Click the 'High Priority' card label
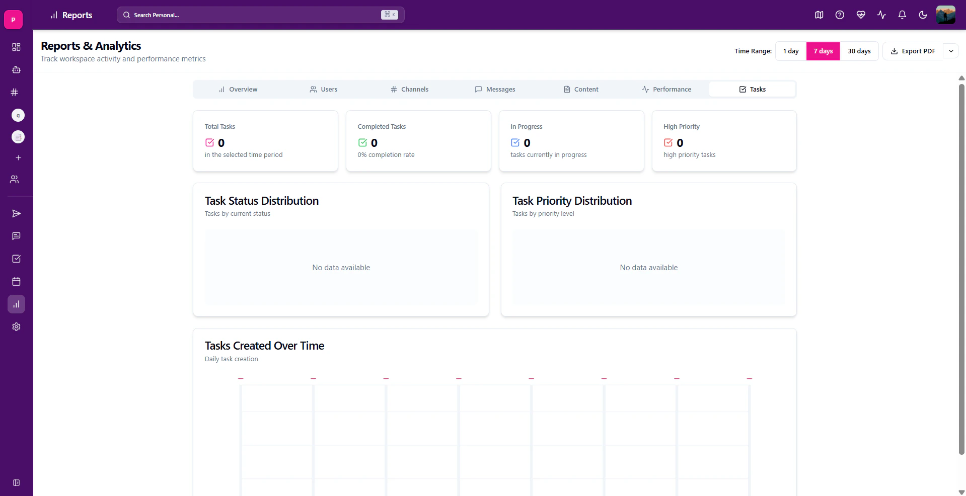The width and height of the screenshot is (966, 496). [x=682, y=127]
